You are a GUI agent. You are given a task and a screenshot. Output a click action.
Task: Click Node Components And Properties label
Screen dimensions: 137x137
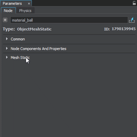pos(38,49)
